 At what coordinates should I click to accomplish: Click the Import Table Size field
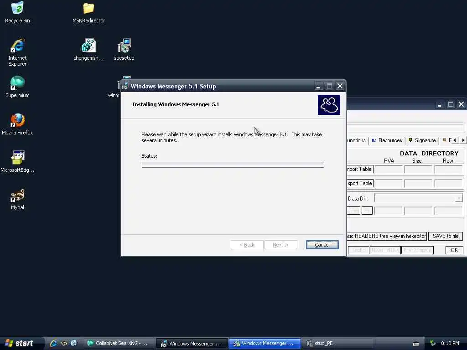418,170
